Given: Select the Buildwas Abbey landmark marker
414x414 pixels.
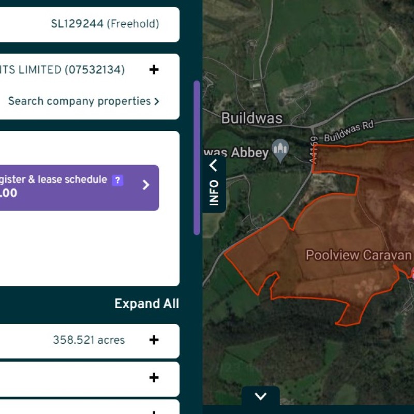Looking at the screenshot, I should coord(280,151).
